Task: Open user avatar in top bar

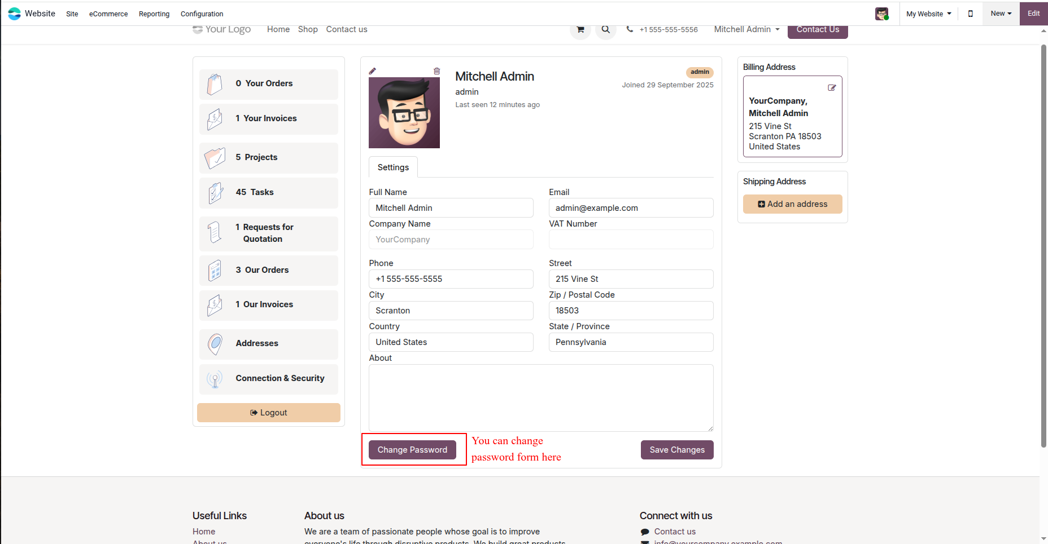Action: (881, 14)
